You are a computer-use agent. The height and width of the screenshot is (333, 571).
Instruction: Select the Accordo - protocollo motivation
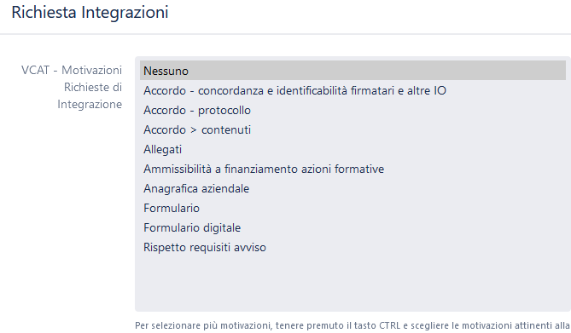coord(353,110)
